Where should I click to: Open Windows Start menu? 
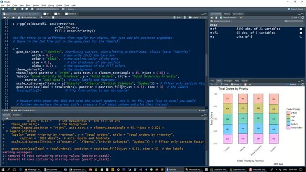[x=3, y=170]
